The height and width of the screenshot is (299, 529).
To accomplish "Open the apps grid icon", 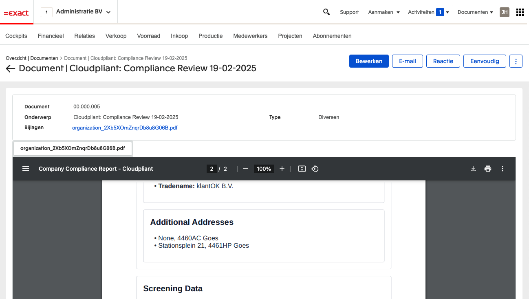I will click(x=520, y=12).
